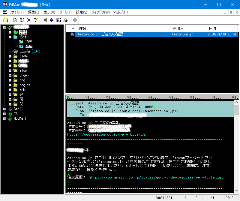Viewport: 240px width, 201px height.
Task: Select the 兄 folder
Action: point(21,94)
